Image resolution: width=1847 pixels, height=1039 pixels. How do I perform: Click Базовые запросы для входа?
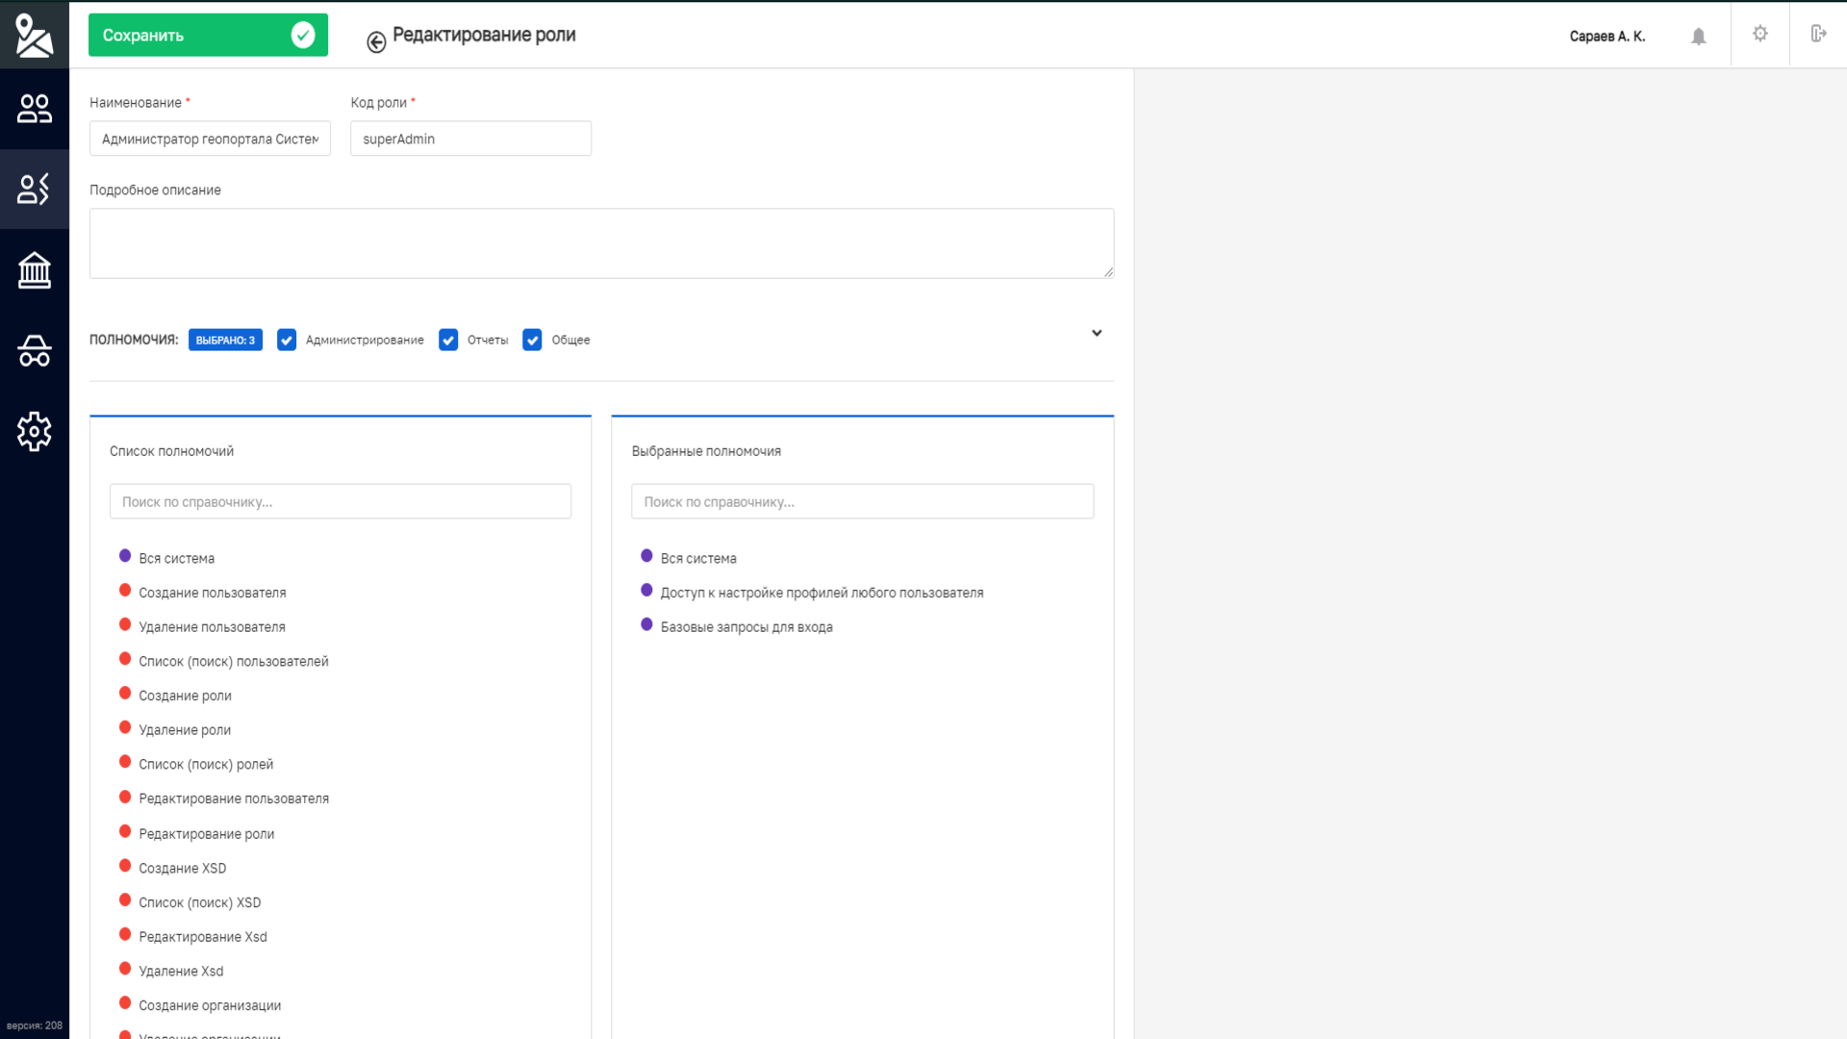pyautogui.click(x=746, y=627)
